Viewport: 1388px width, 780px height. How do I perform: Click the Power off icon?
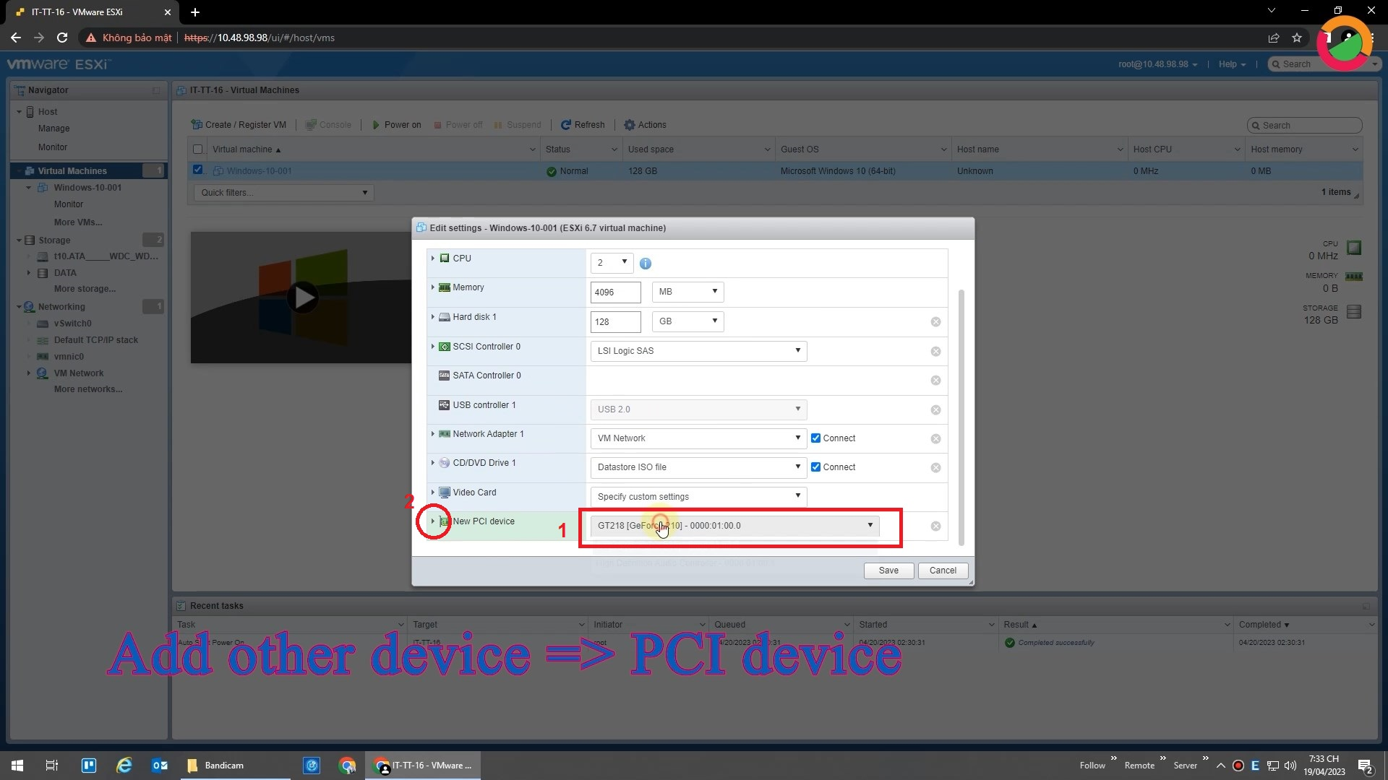[x=439, y=124]
